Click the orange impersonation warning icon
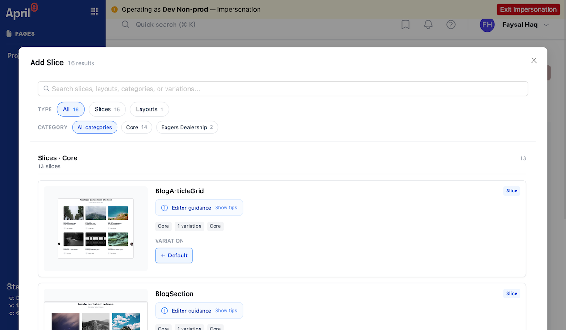This screenshot has height=330, width=566. point(115,9)
